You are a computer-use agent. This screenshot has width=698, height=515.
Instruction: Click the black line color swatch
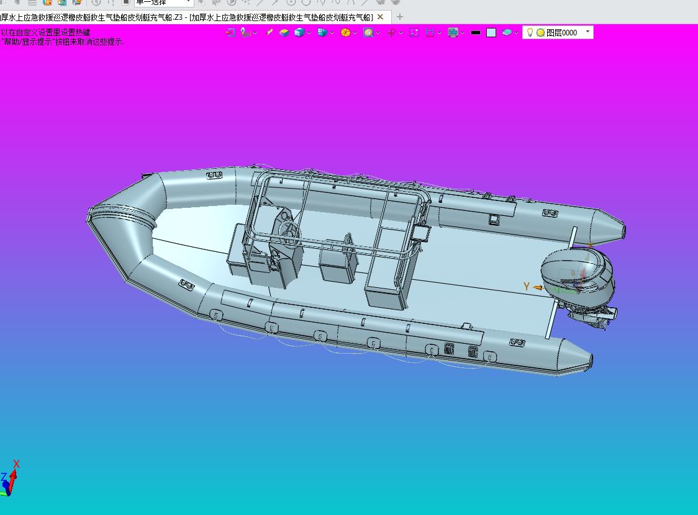coord(476,32)
